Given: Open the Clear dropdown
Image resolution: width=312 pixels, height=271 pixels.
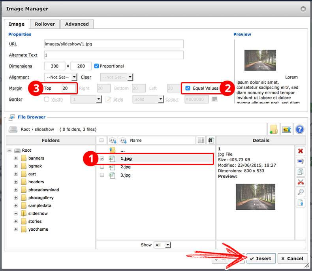Looking at the screenshot, I should click(117, 77).
